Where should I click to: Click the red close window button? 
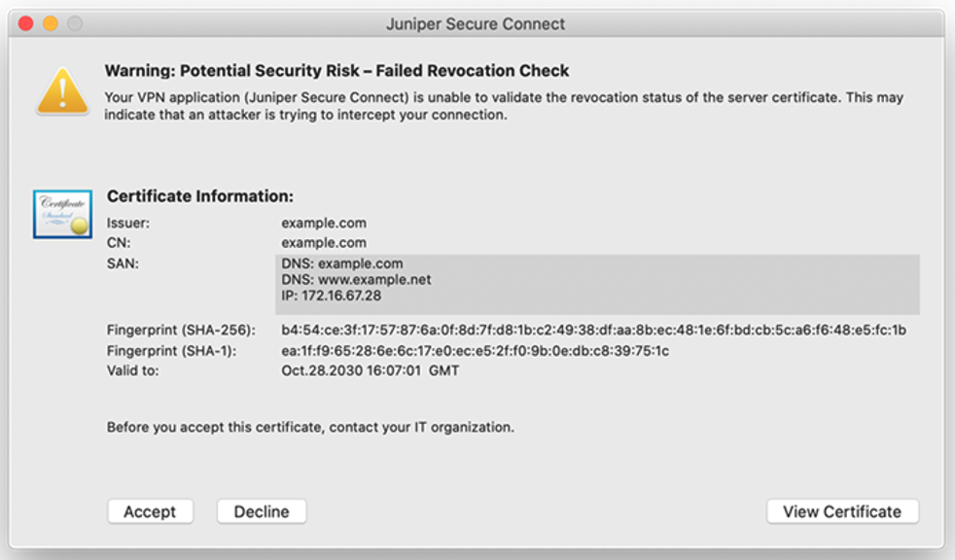[x=27, y=23]
